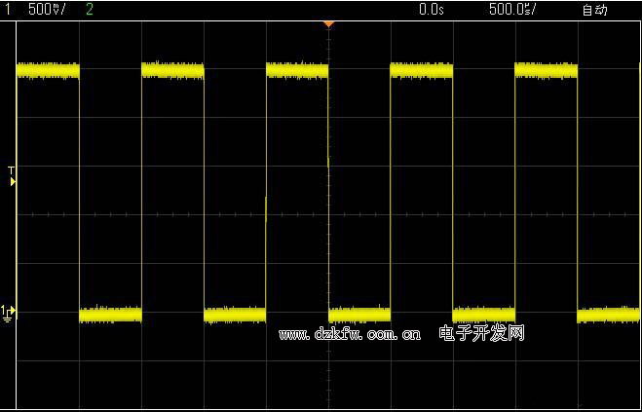Change the 自动 trigger mode
Viewport: 642px width, 412px height.
(x=594, y=10)
